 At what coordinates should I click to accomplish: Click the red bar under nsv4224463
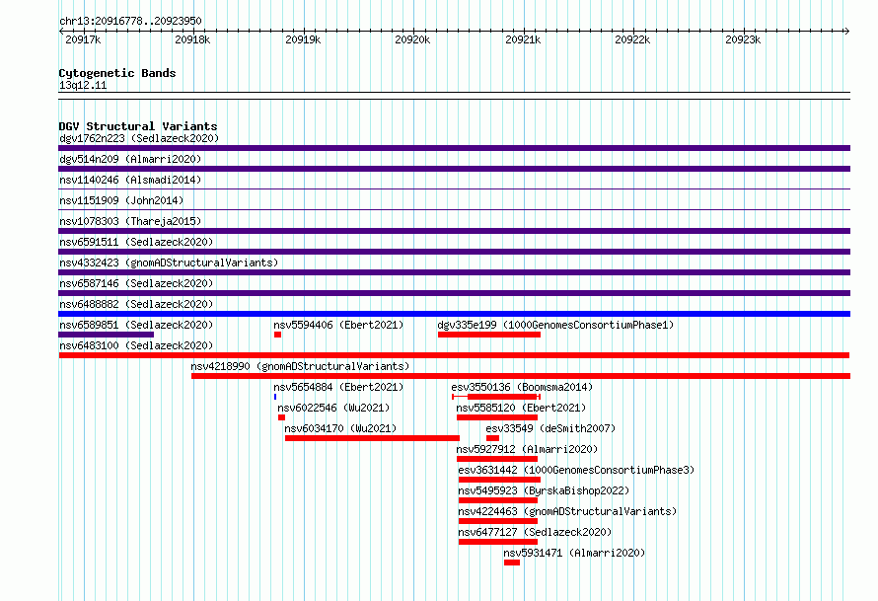(x=498, y=521)
